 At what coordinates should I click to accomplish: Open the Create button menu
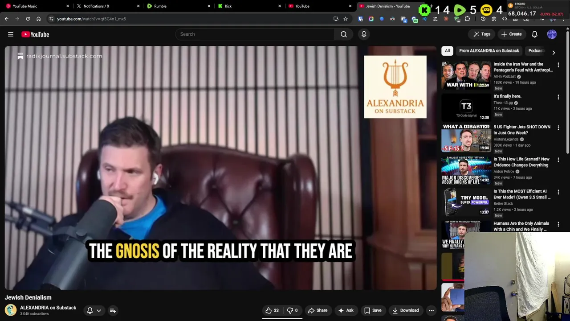point(511,34)
